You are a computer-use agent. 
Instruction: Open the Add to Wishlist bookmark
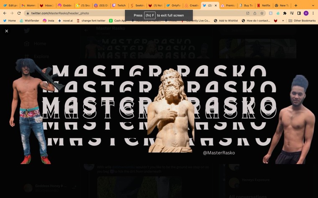click(226, 20)
